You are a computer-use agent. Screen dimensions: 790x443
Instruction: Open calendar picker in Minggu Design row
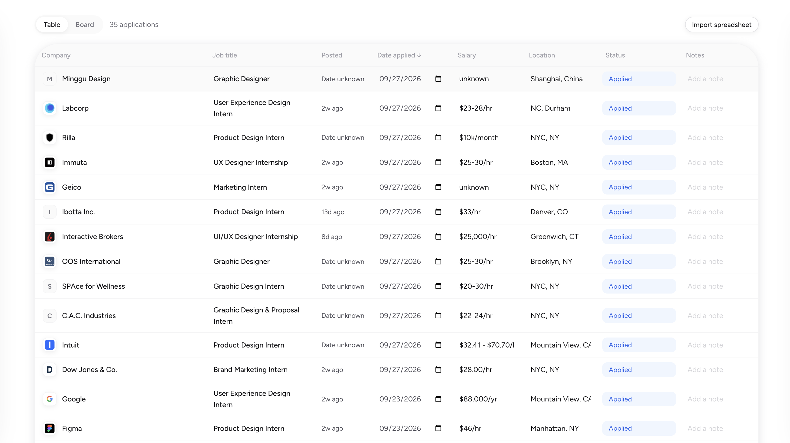[x=438, y=79]
